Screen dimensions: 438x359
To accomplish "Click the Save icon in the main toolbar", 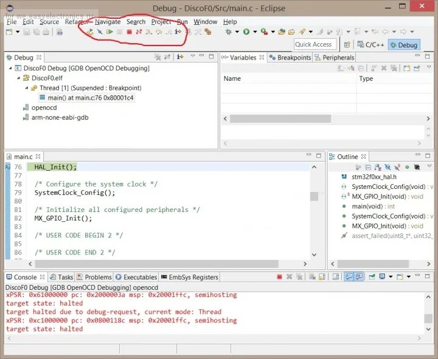I will click(27, 32).
